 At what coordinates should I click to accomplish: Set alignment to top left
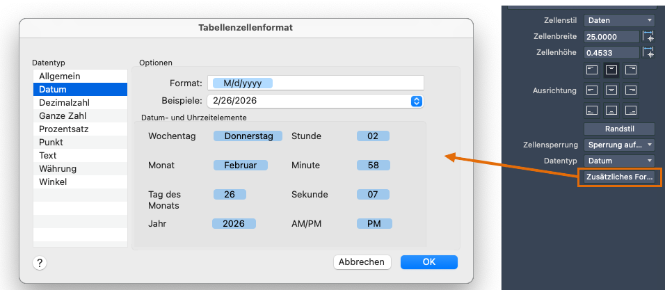[592, 70]
